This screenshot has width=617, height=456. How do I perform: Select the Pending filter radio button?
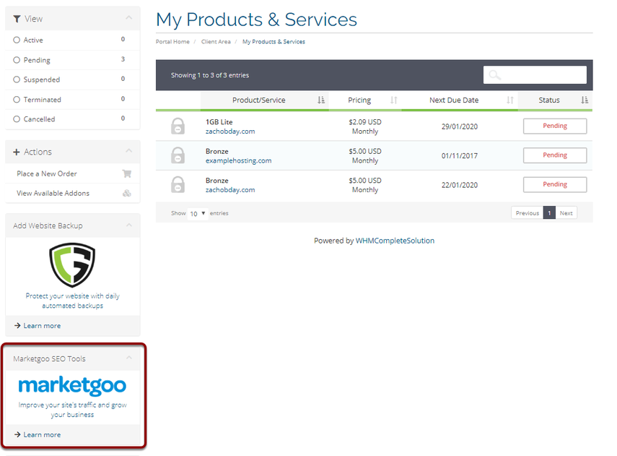pyautogui.click(x=17, y=60)
